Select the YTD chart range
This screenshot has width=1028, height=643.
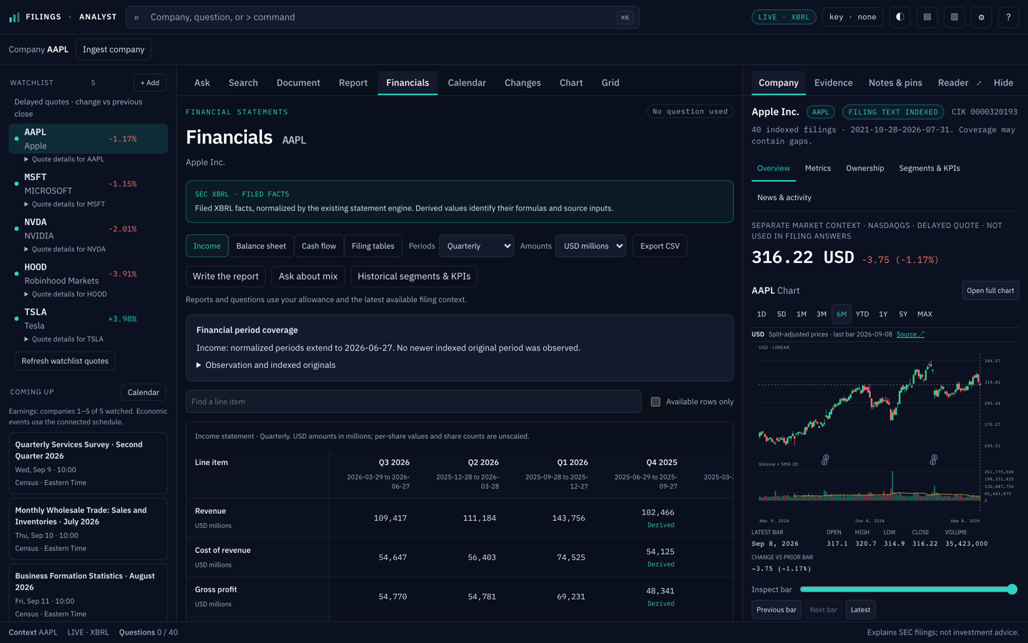click(862, 314)
